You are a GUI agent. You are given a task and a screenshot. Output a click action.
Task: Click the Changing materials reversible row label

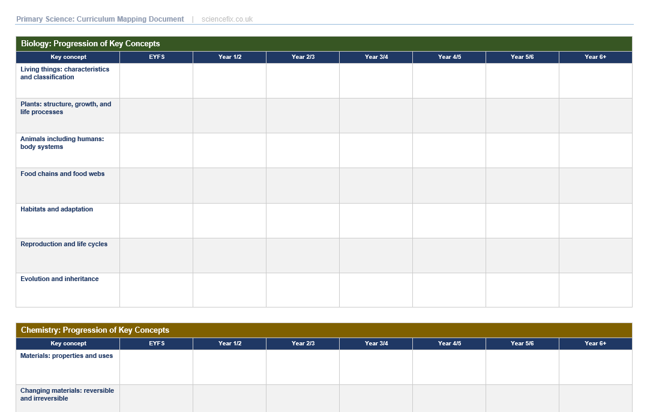67,395
